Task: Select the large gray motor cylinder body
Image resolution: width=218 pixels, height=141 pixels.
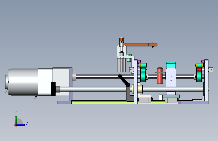Action: point(24,82)
